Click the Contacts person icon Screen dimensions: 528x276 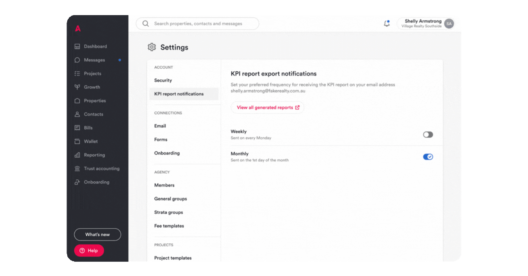coord(77,114)
